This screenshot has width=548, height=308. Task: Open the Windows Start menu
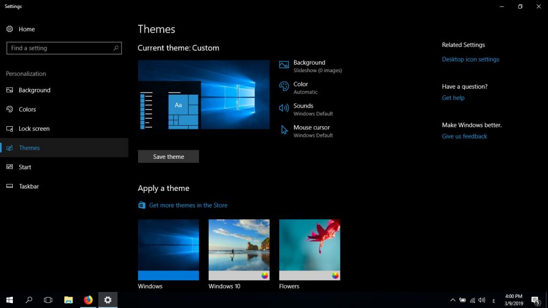tap(10, 300)
